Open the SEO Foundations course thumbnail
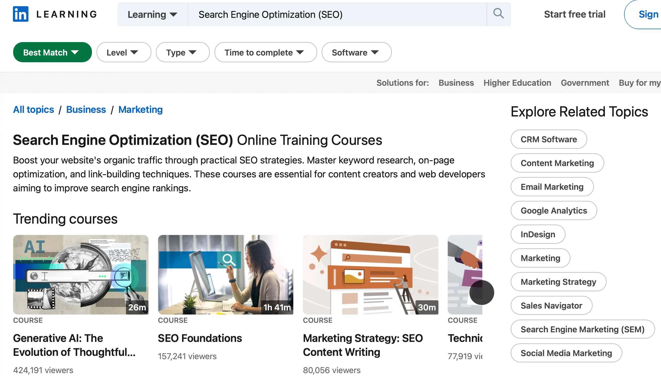This screenshot has width=661, height=377. point(225,274)
